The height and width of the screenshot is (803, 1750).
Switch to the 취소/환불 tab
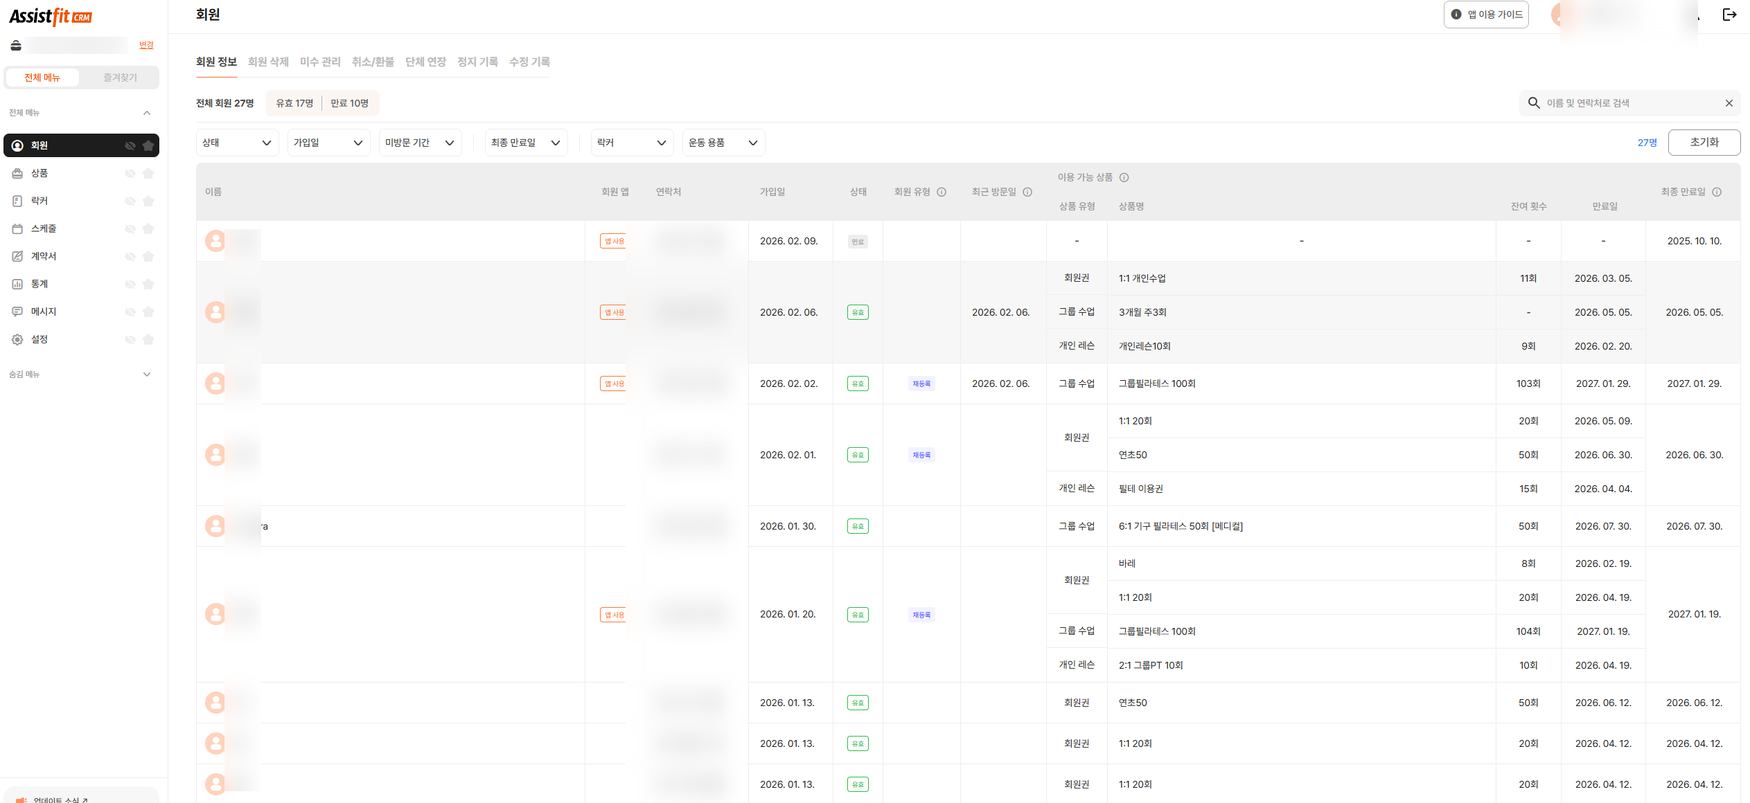coord(372,62)
